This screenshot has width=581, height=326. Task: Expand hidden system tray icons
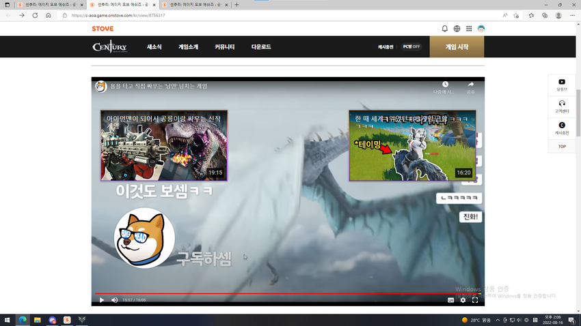[x=498, y=320]
